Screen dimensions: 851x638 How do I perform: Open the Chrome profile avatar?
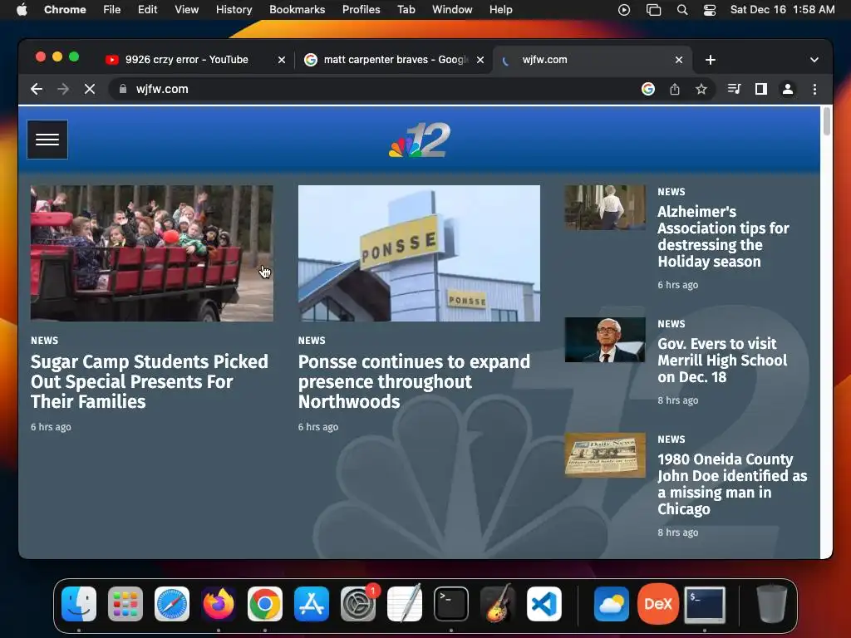point(788,89)
